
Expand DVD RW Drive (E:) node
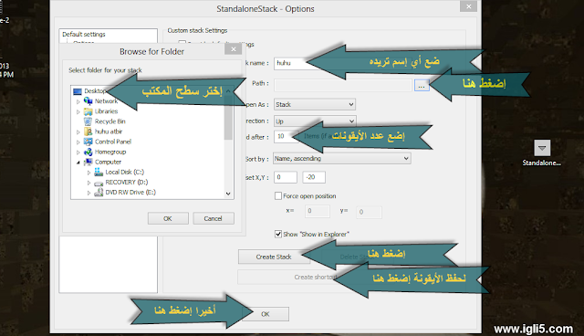tap(89, 193)
